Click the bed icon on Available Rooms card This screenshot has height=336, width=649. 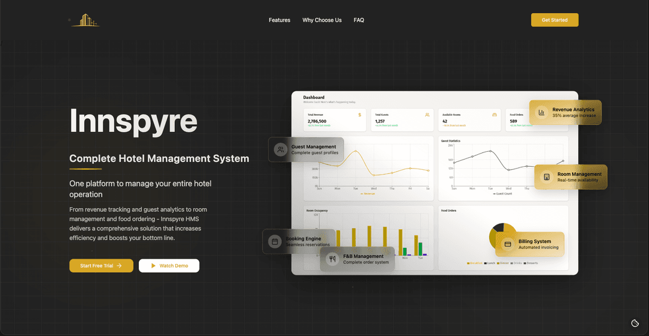[x=495, y=114]
